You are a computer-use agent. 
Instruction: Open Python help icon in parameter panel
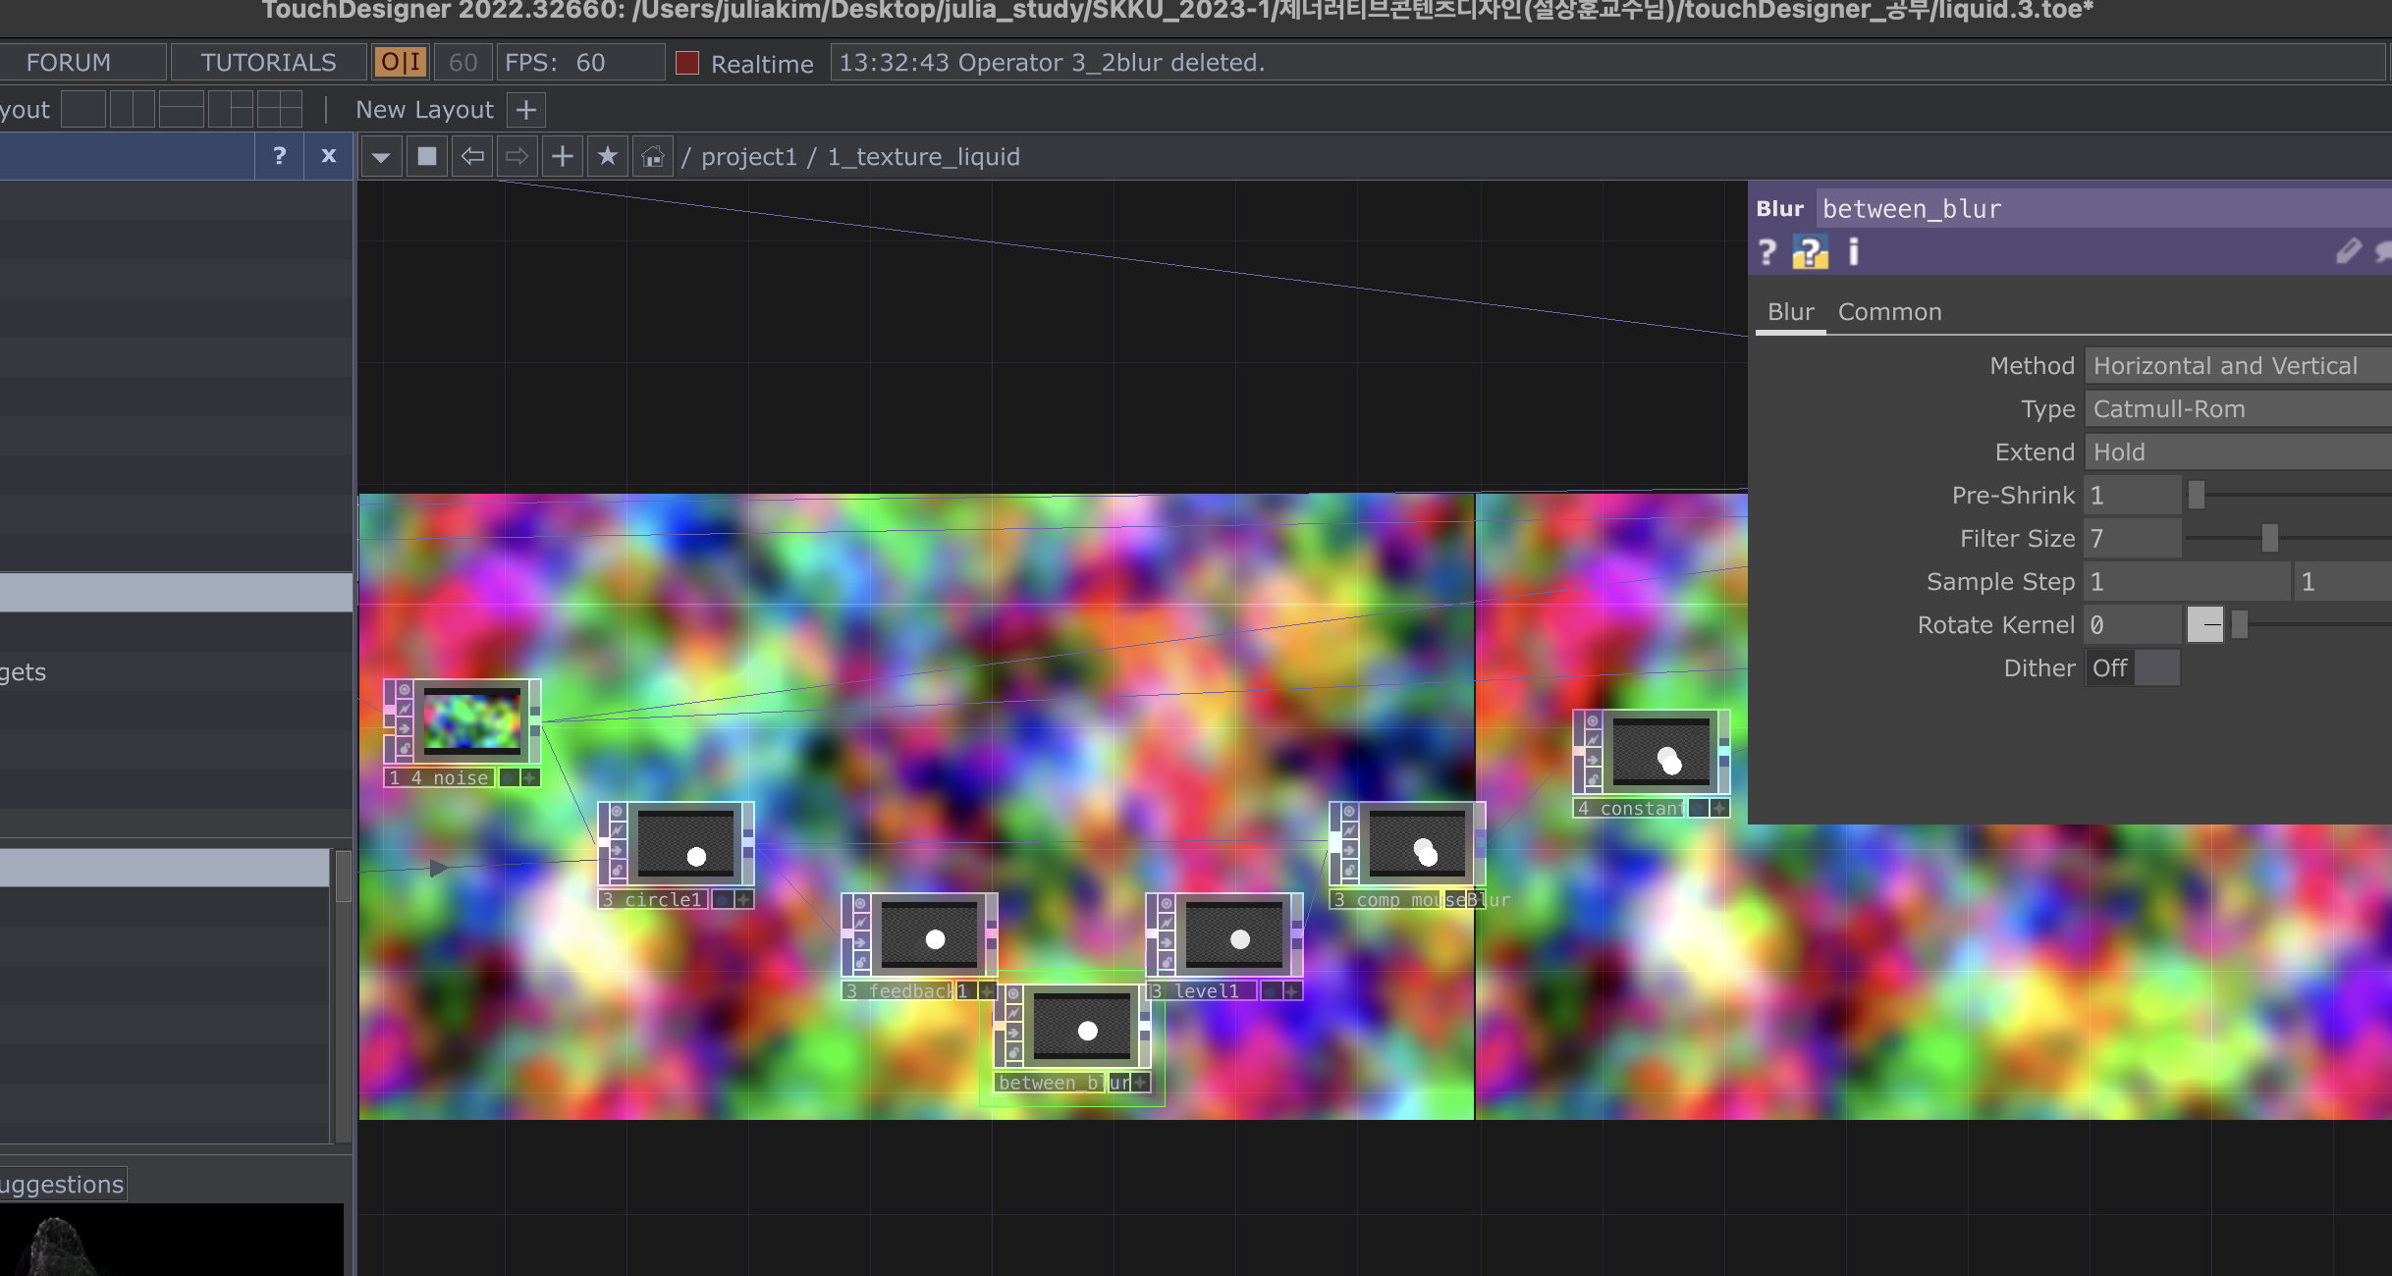click(1810, 253)
